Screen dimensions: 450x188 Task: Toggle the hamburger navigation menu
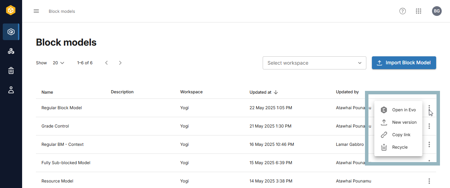click(x=36, y=11)
